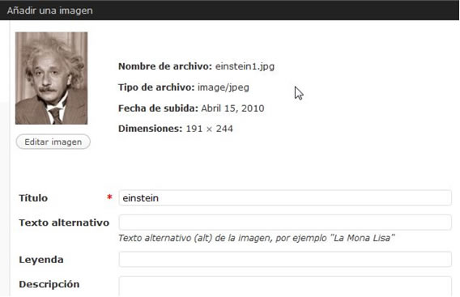Click the Añadir una imagen header title
Screen dimensions: 460x297
50,11
